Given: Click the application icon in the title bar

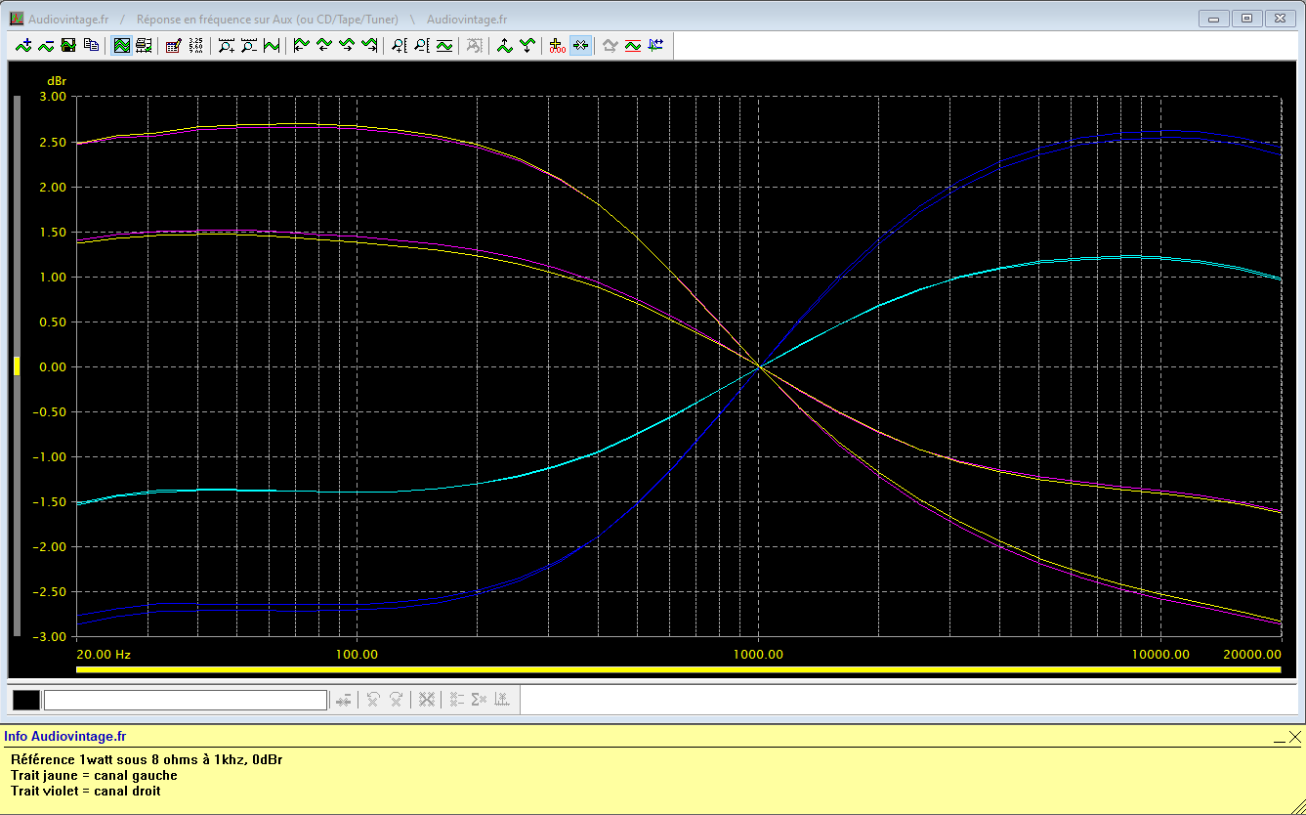Looking at the screenshot, I should (x=16, y=19).
